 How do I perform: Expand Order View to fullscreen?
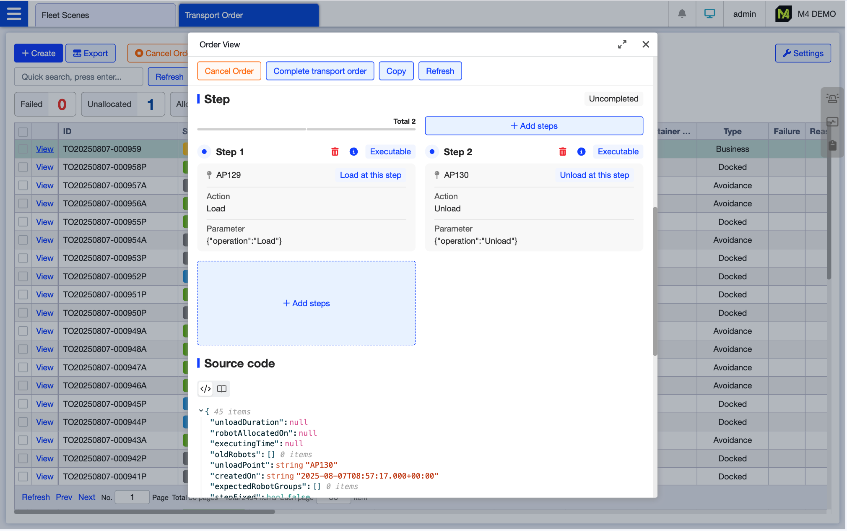(x=622, y=44)
